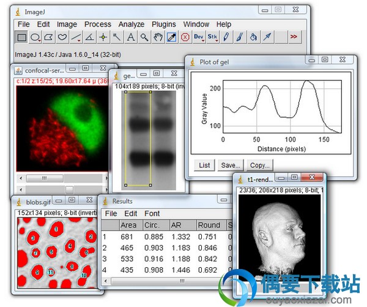Click channel slider left arrow in confocal window
Viewport: 367px width, 307px height.
[21, 178]
